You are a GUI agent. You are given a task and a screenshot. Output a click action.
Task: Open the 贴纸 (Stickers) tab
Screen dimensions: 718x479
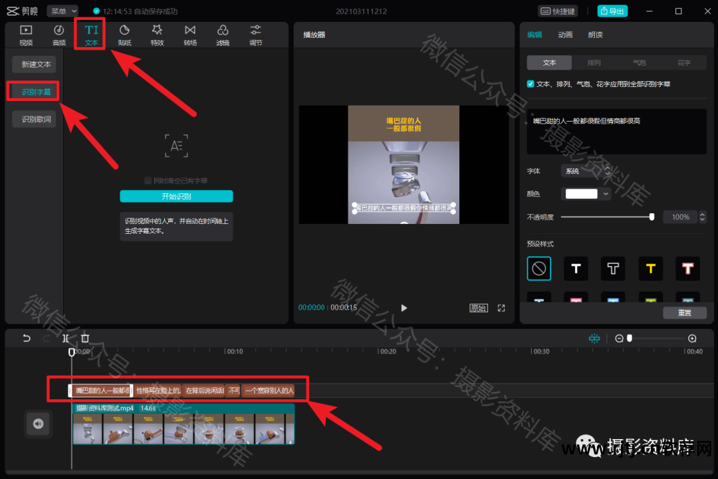(x=124, y=35)
